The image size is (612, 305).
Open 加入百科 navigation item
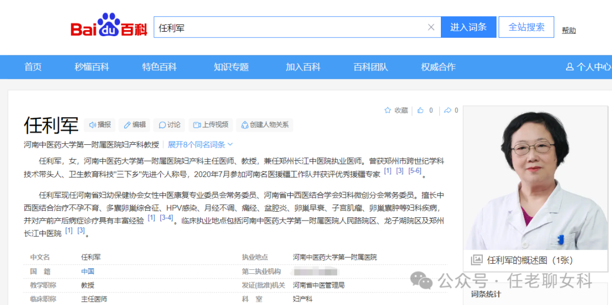point(303,67)
